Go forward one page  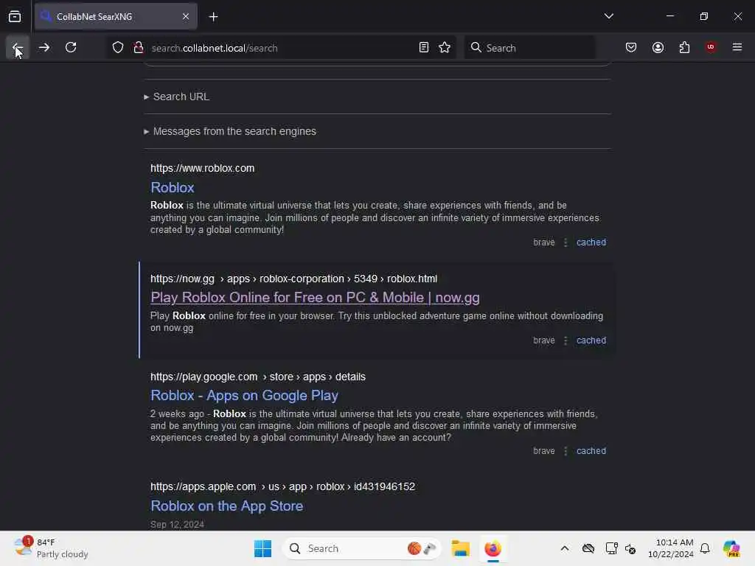[44, 47]
